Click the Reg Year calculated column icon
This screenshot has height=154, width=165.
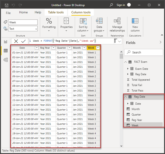click(128, 120)
